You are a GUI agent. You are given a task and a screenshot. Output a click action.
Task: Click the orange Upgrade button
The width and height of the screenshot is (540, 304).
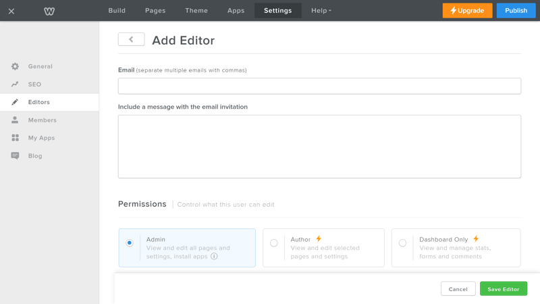(x=467, y=11)
